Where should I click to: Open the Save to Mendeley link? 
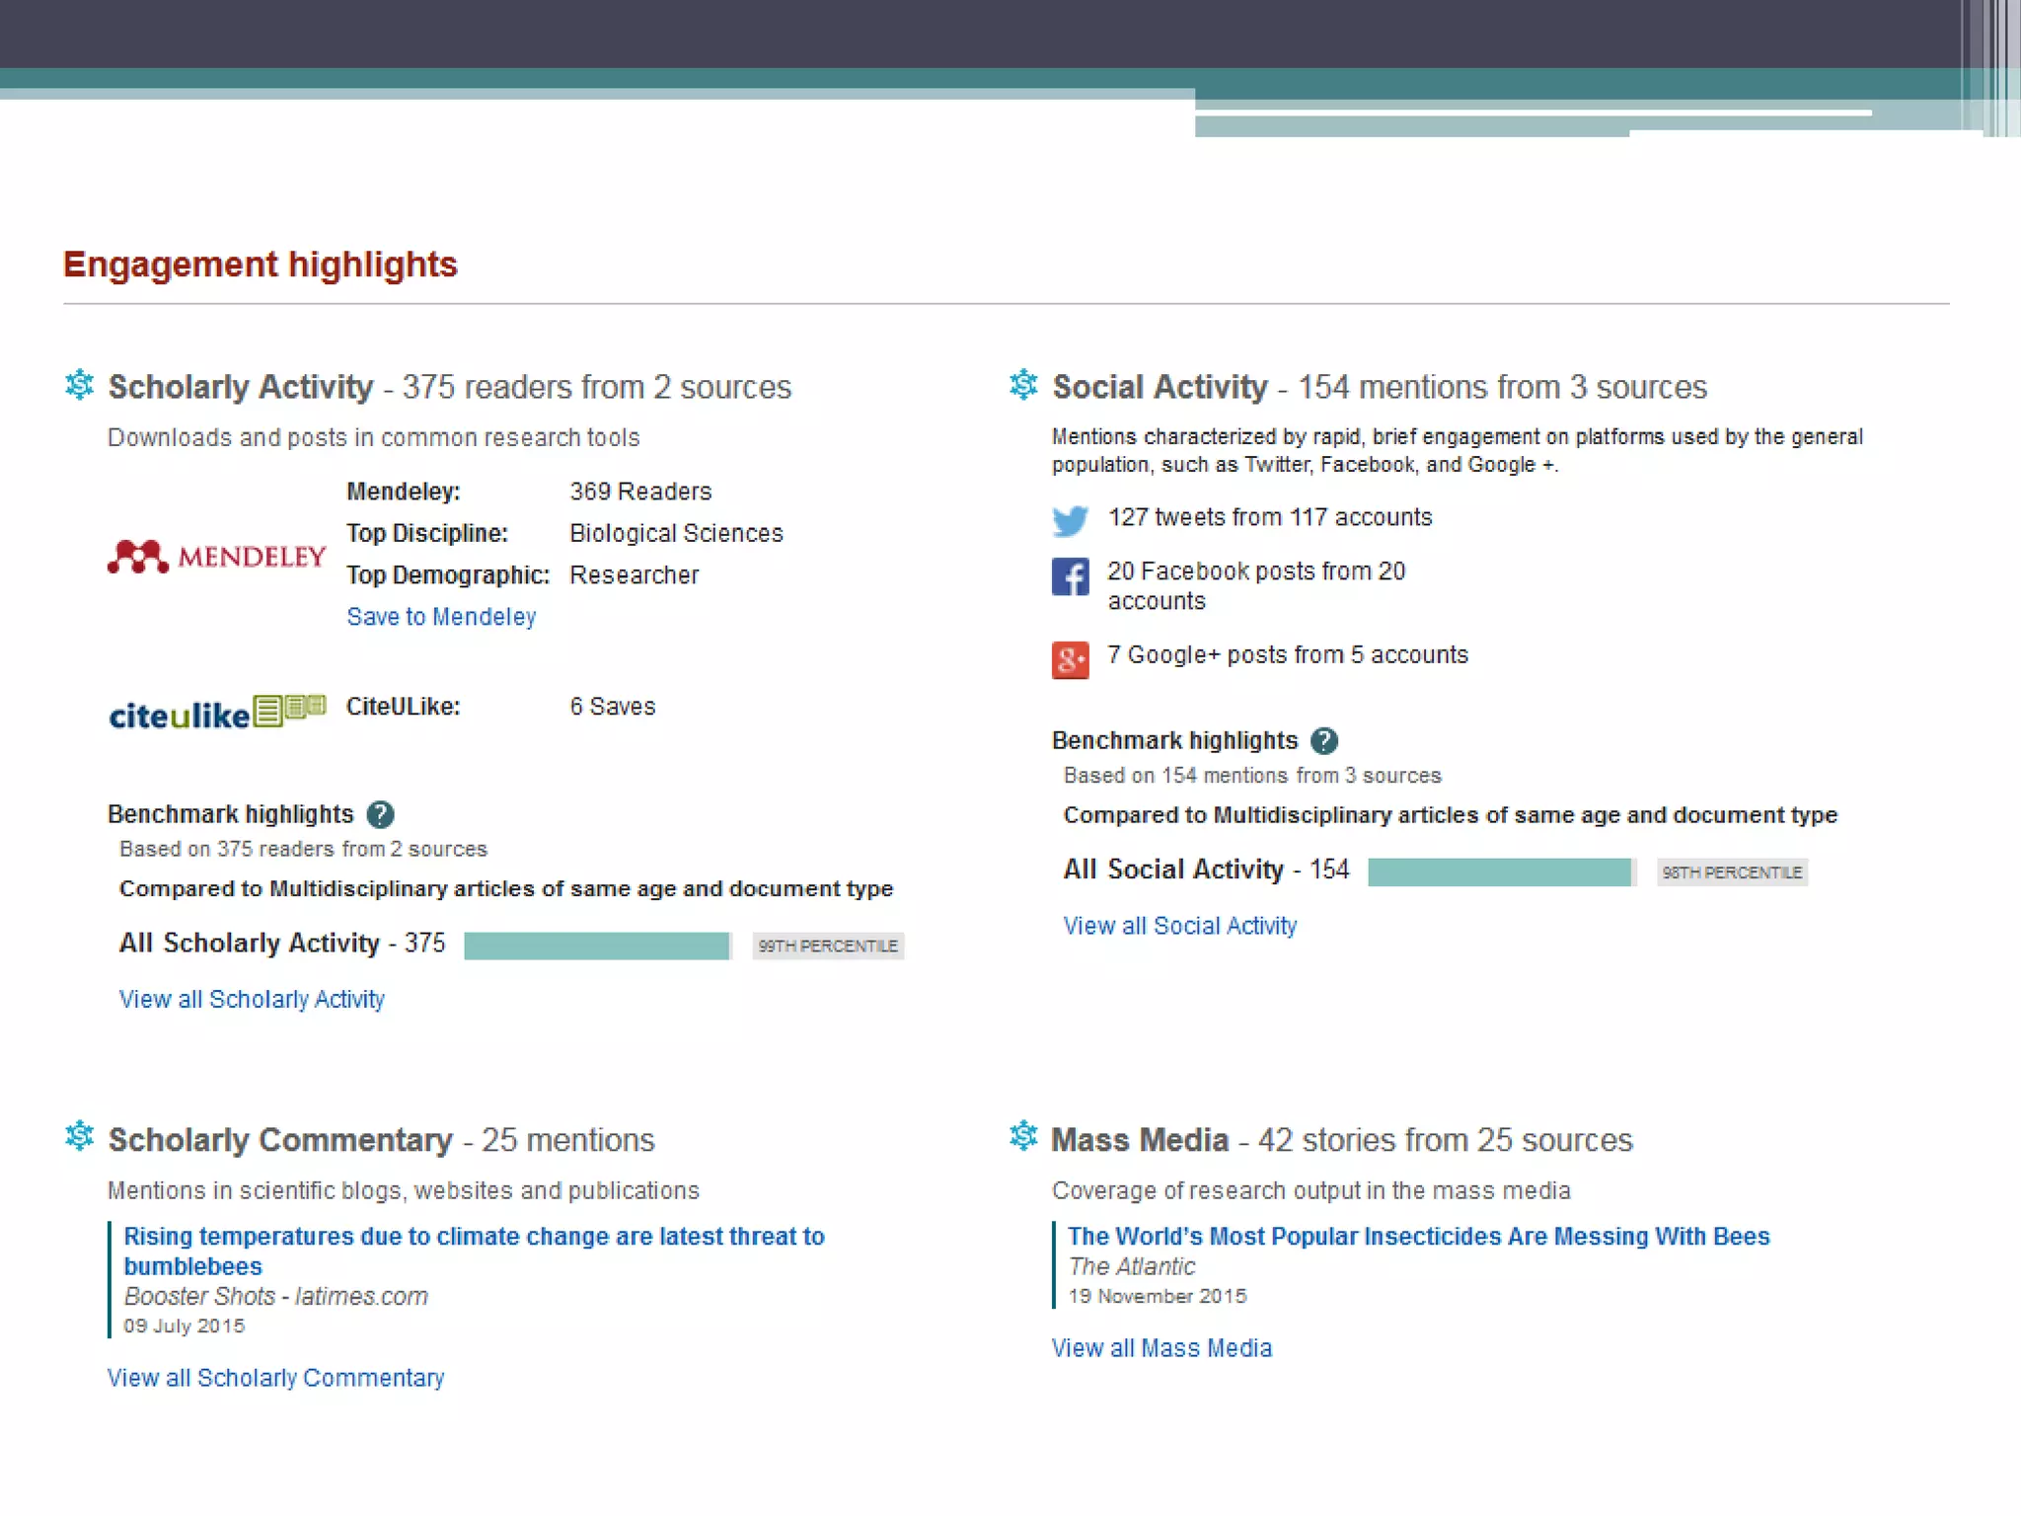point(441,617)
